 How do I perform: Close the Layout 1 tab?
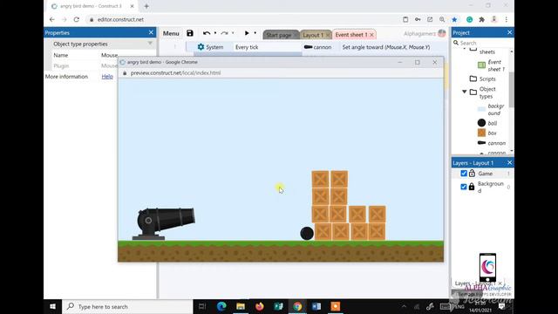click(328, 35)
